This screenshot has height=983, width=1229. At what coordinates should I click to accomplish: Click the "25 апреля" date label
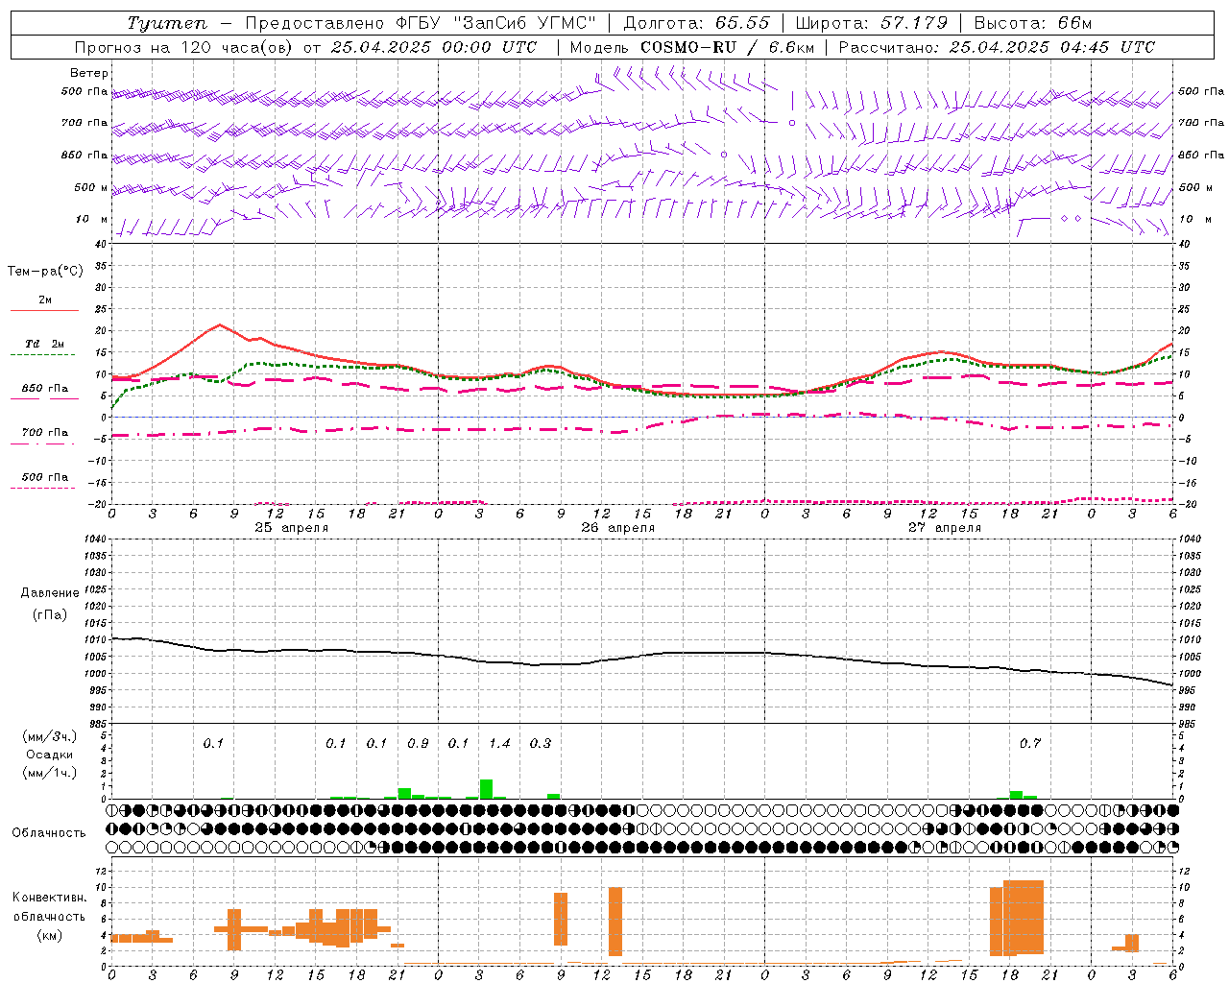291,528
